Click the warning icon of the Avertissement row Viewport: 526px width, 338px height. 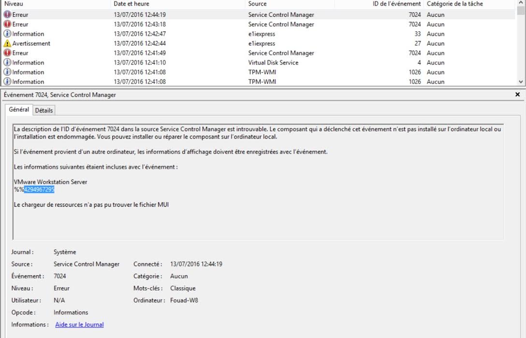click(x=7, y=43)
